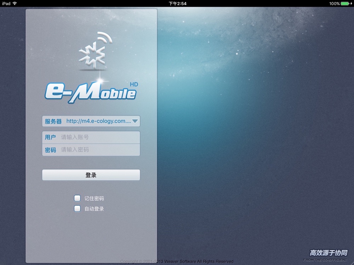The height and width of the screenshot is (265, 354).
Task: Tap the Wi-Fi status bar icon
Action: (15, 4)
